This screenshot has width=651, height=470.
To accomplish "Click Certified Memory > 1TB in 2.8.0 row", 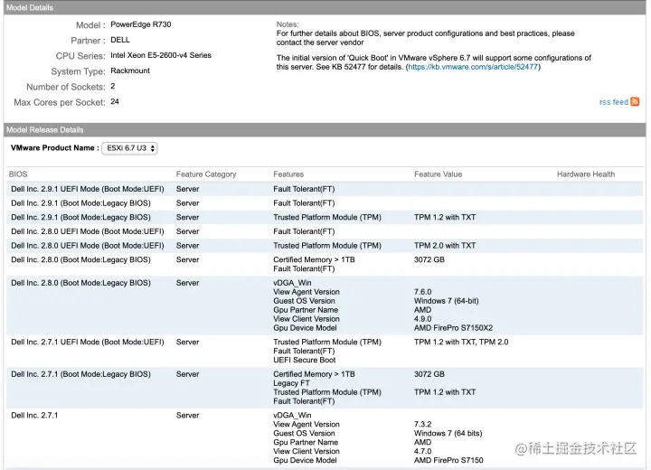I will click(x=314, y=259).
